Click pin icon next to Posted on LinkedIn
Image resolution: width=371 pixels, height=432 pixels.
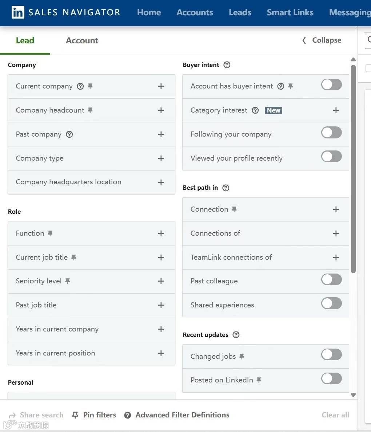coord(259,380)
